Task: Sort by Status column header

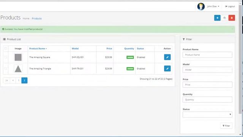Action: [140, 48]
